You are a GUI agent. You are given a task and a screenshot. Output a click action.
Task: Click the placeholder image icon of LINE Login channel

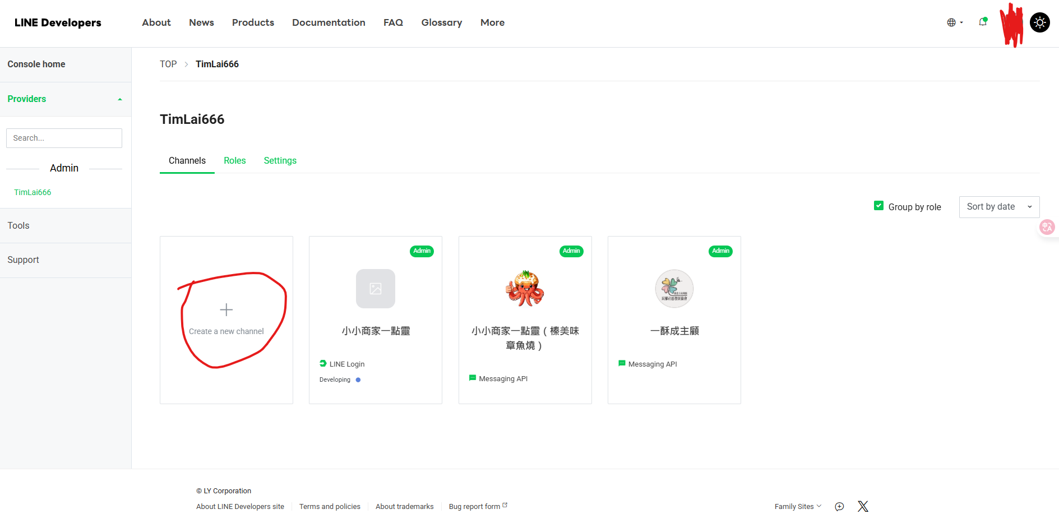point(375,289)
